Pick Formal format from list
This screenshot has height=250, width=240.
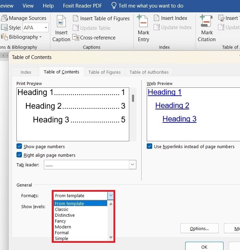(81, 233)
